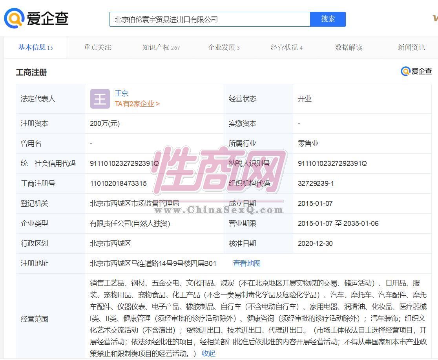The image size is (438, 360).
Task: Click 查看地图 to view the map
Action: tap(247, 264)
